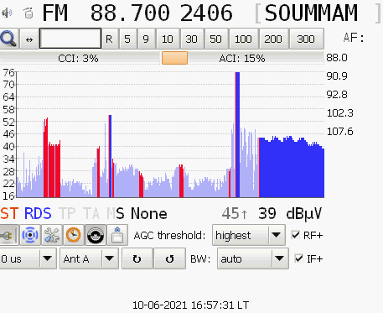Click the 88.700 frequency readout
383x313 pixels.
click(x=130, y=13)
